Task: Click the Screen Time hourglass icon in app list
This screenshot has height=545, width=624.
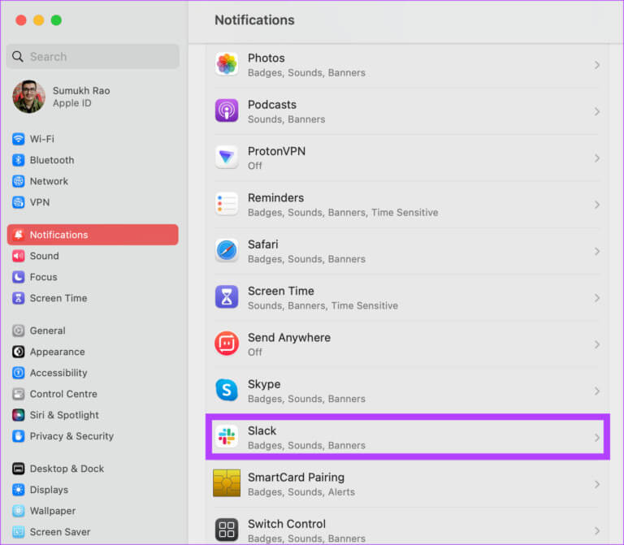Action: click(x=227, y=297)
